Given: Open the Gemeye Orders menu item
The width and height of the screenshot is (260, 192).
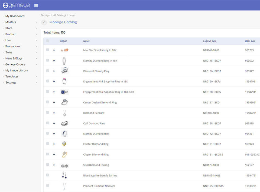Looking at the screenshot, I should click(x=15, y=64).
